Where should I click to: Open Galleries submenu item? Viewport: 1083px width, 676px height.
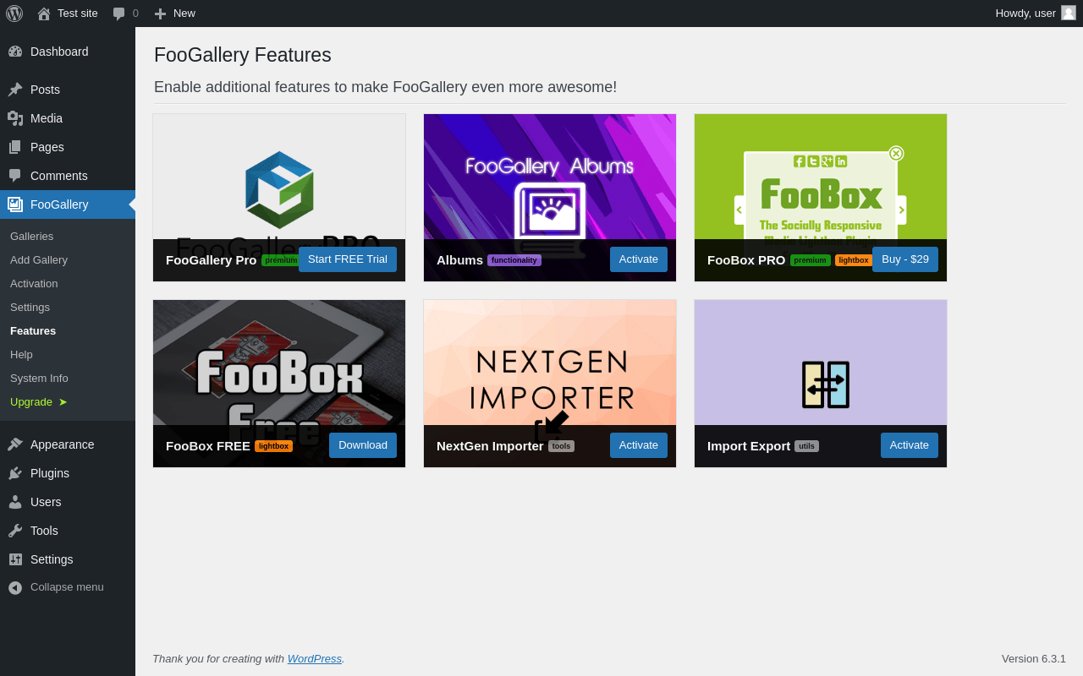[31, 236]
